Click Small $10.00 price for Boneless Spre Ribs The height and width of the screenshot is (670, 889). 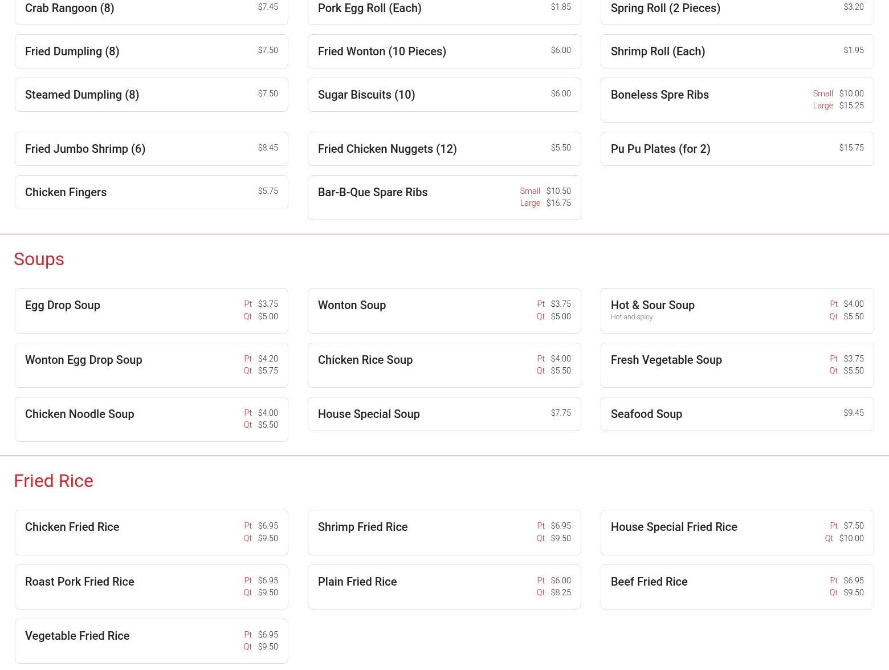(838, 94)
